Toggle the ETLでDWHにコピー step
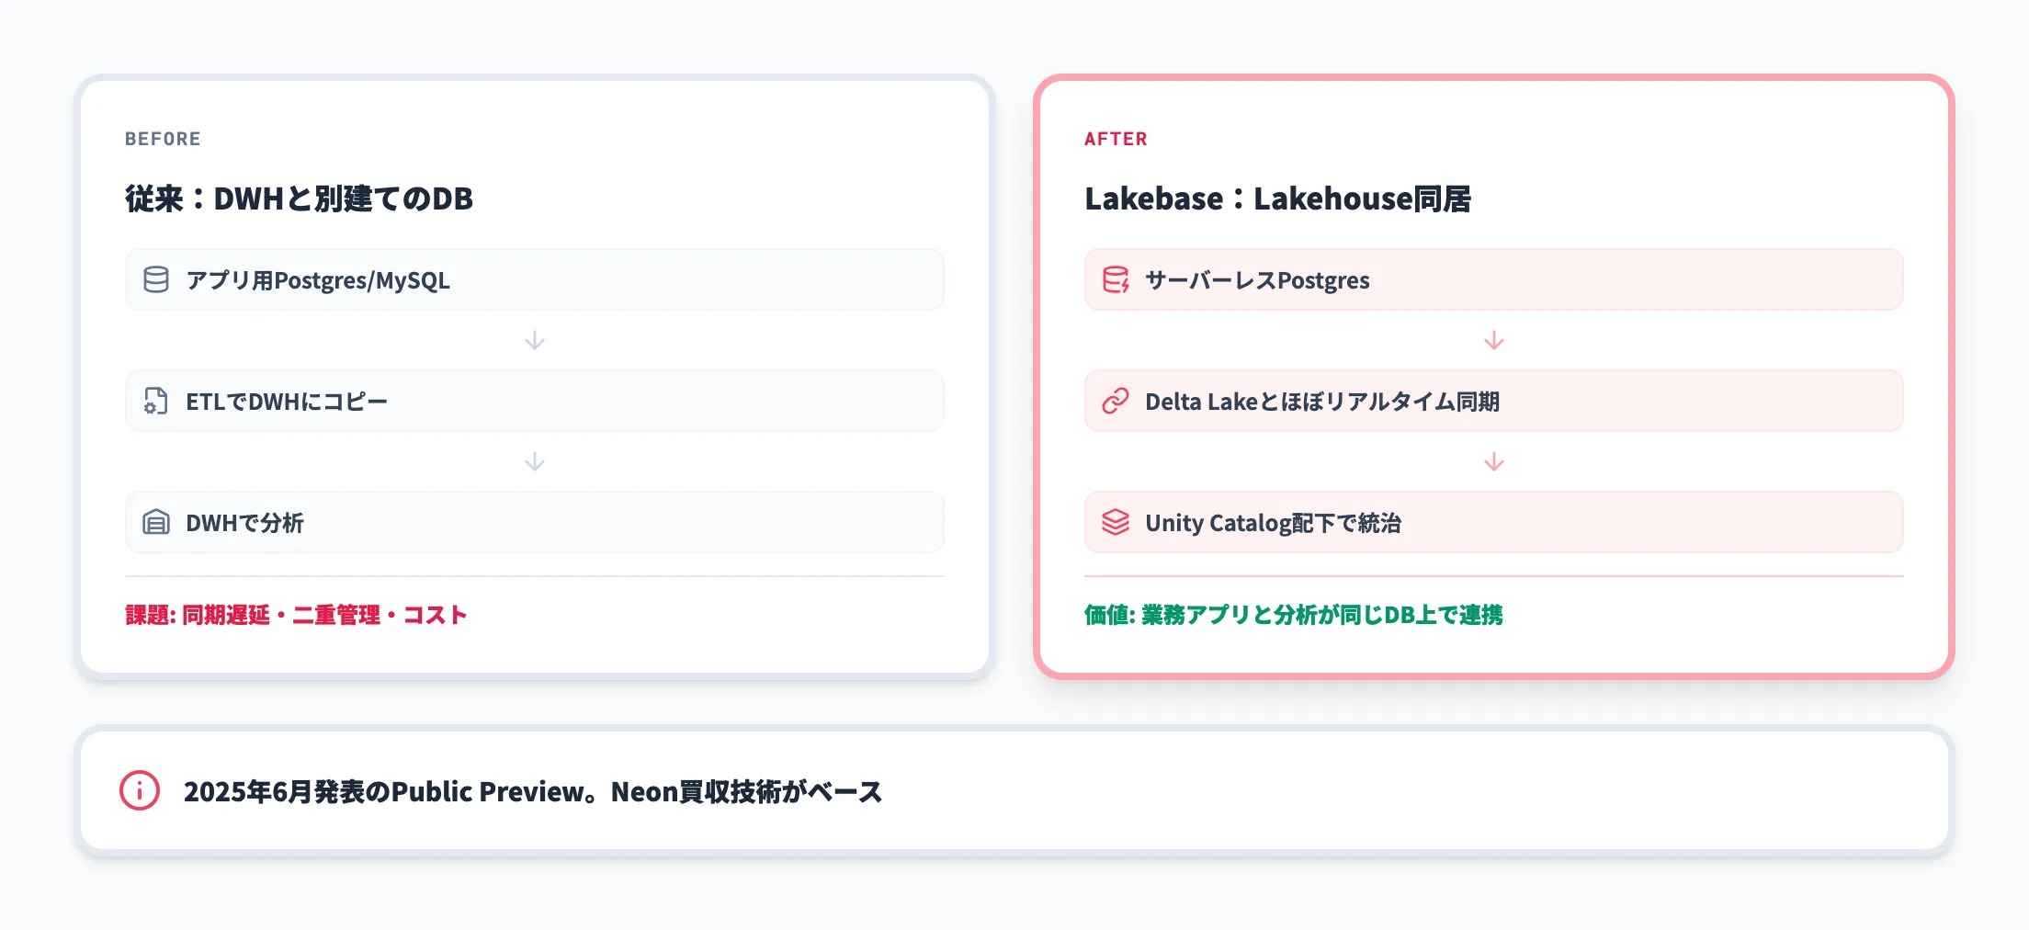Viewport: 2029px width, 930px height. (x=534, y=401)
